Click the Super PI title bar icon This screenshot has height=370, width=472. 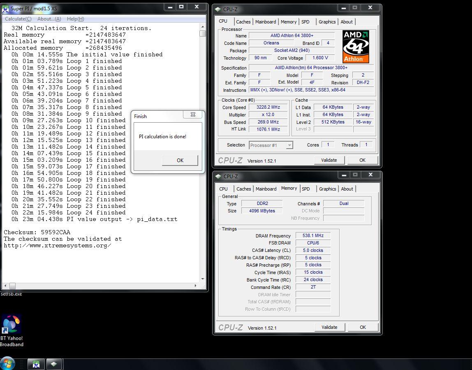click(5, 8)
